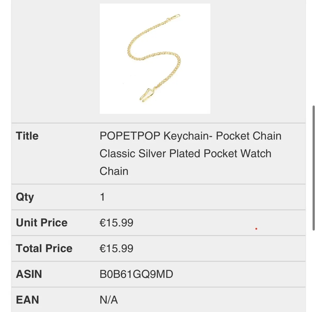
Task: Click the EAN row label
Action: tap(27, 300)
